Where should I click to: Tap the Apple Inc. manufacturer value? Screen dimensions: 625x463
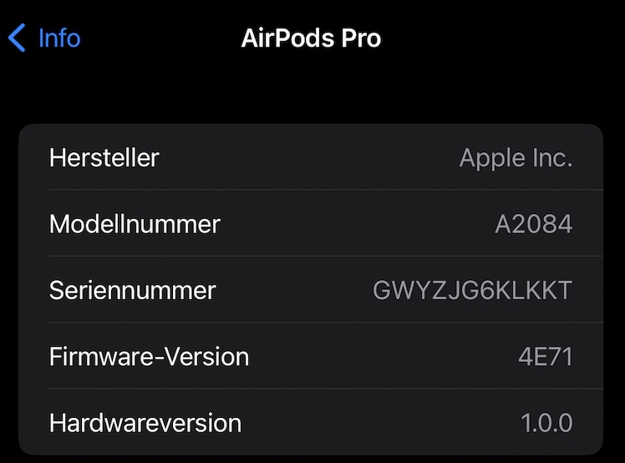(x=516, y=157)
